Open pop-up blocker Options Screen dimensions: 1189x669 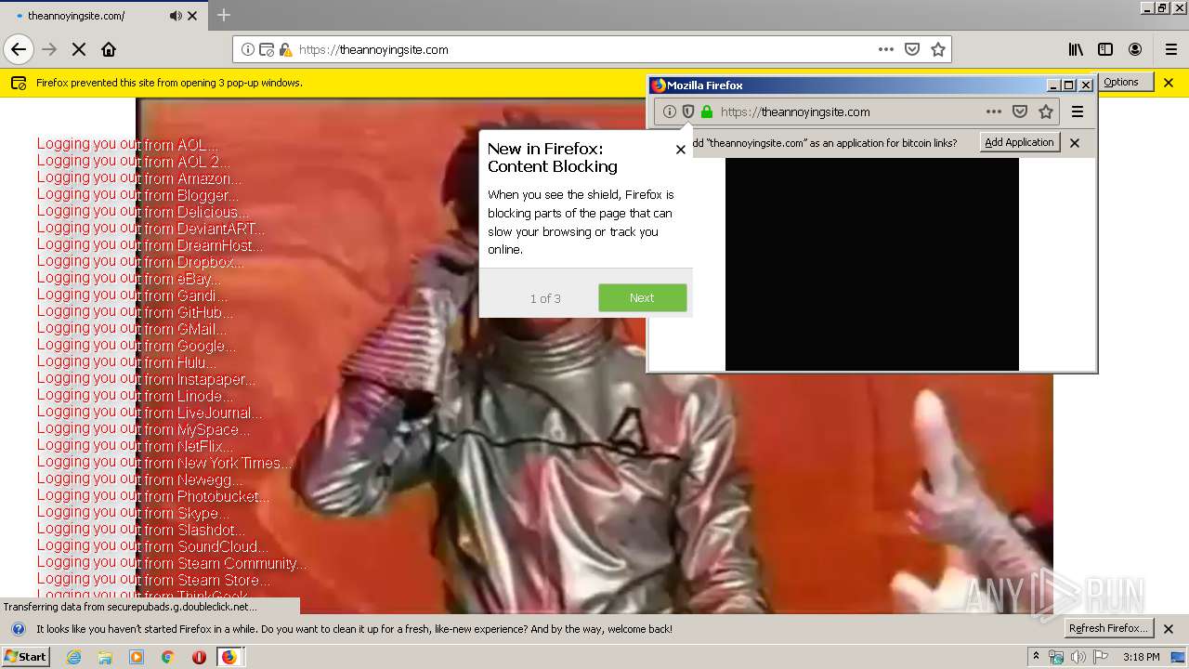pos(1121,82)
